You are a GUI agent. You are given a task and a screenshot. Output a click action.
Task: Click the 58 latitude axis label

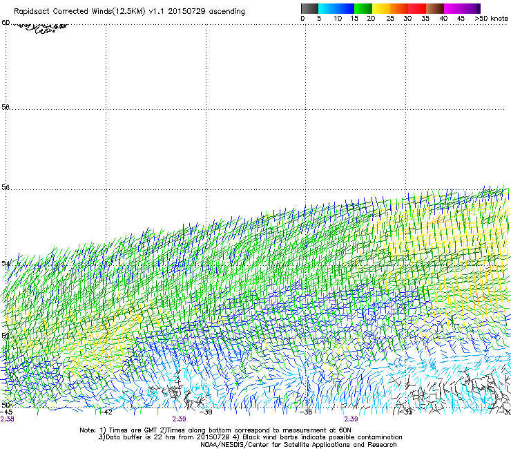tap(6, 107)
